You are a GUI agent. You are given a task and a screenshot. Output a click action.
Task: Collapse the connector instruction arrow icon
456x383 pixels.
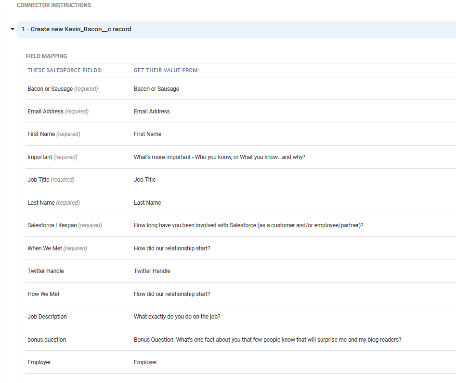pyautogui.click(x=13, y=29)
